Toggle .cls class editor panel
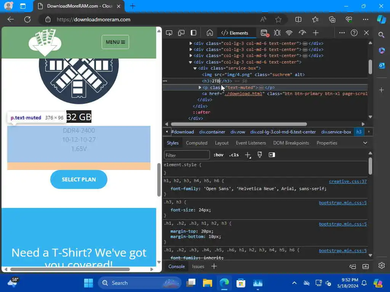 (234, 155)
